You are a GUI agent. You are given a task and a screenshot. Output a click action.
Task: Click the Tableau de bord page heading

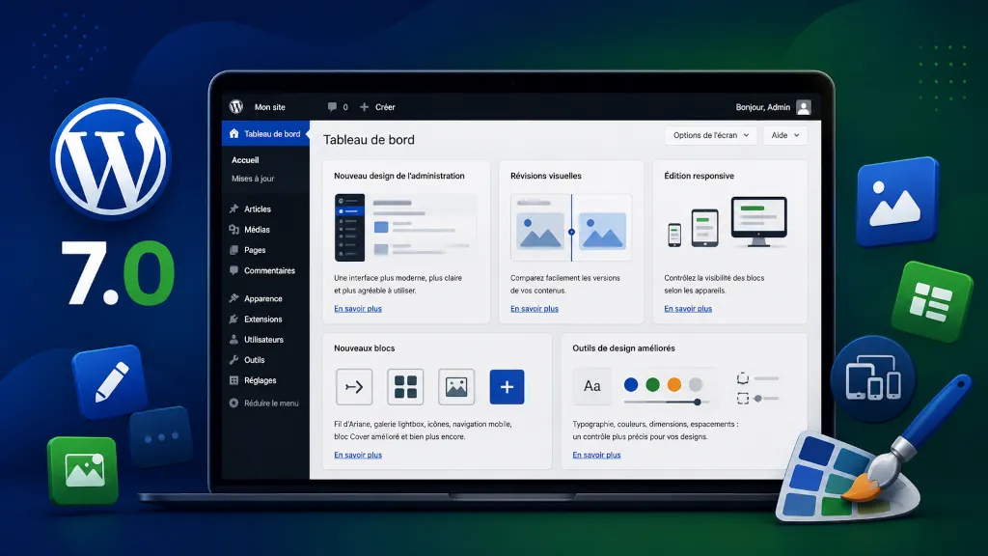[369, 140]
